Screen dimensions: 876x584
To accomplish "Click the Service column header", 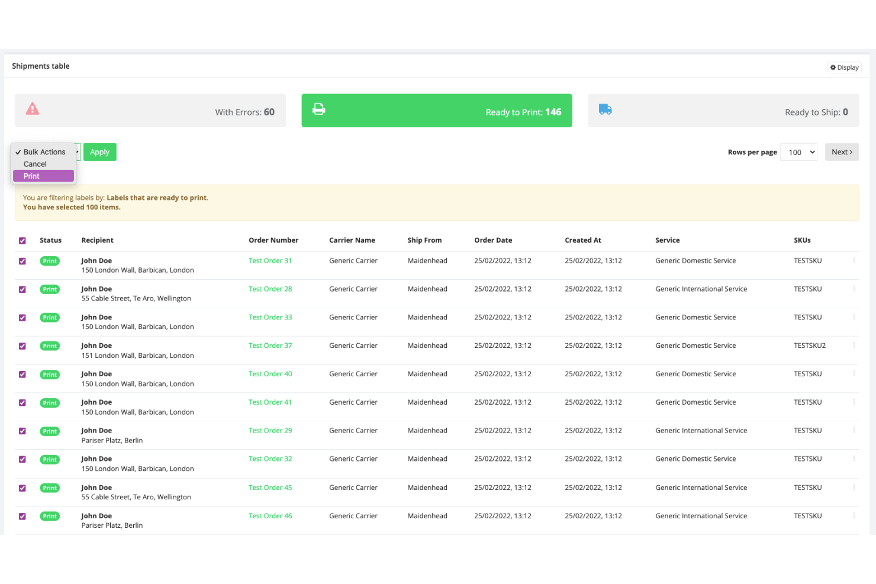I will [668, 240].
